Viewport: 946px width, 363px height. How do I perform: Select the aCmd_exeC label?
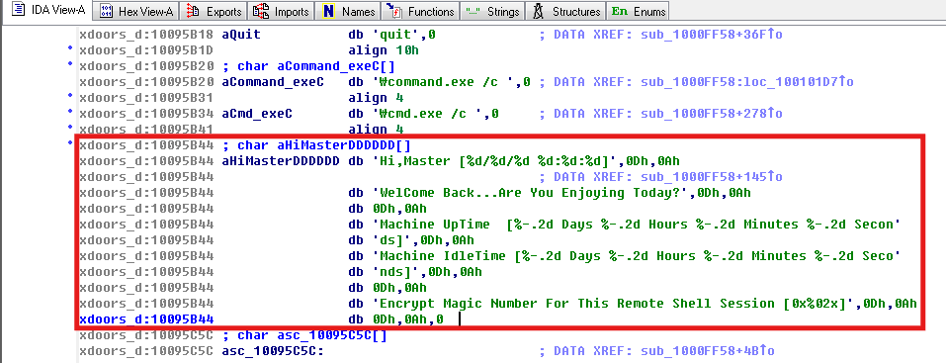(x=257, y=114)
